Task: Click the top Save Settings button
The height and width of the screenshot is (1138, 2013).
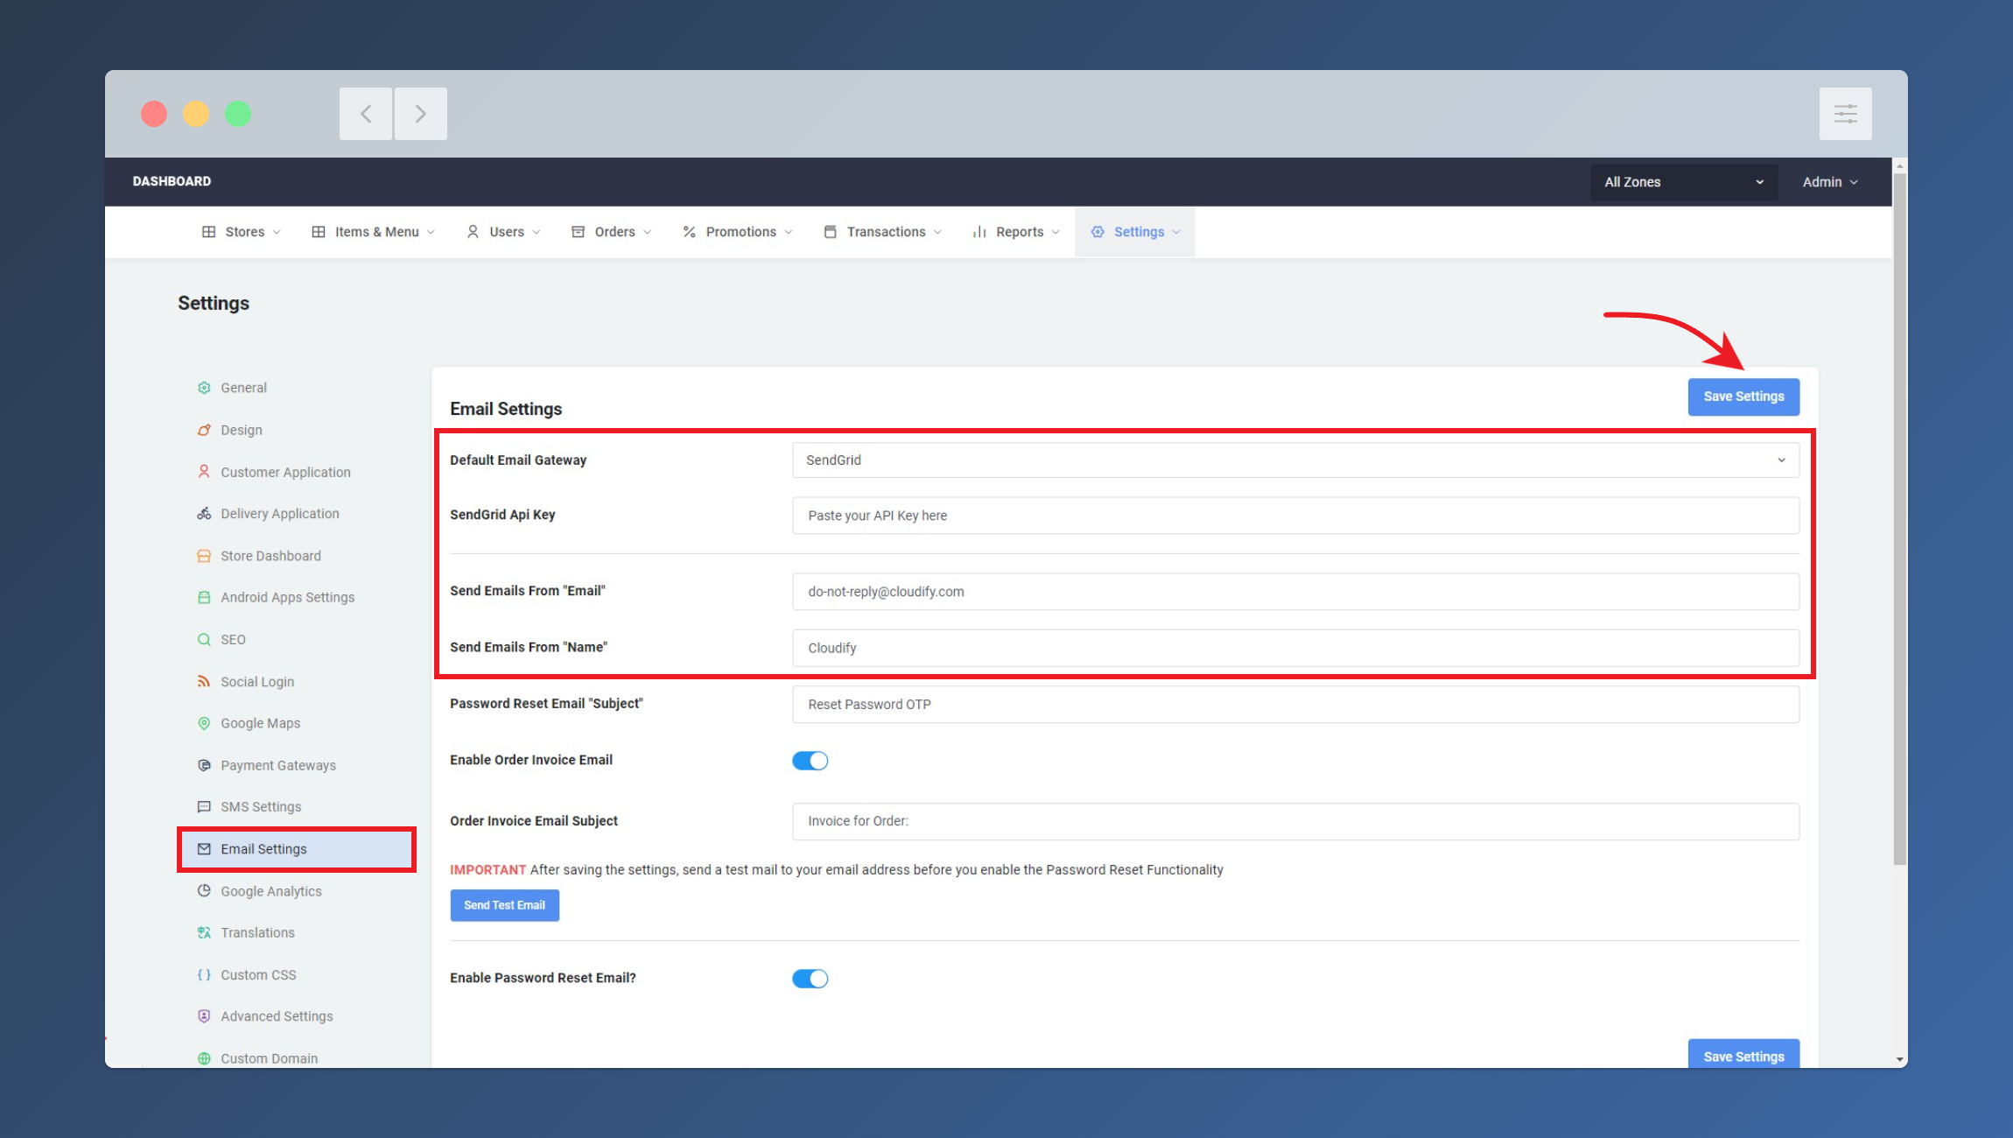Action: [1743, 397]
